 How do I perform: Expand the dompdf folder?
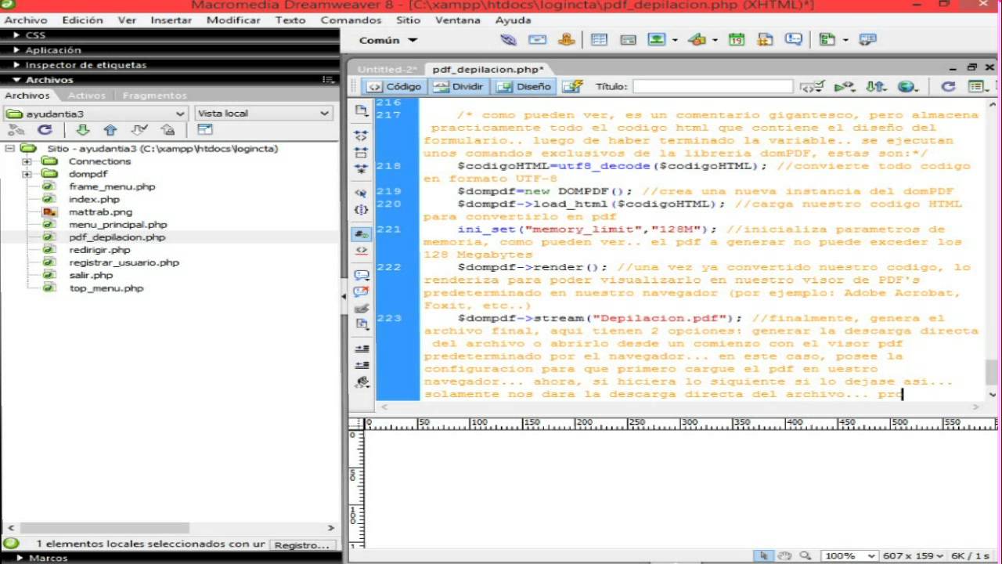[x=27, y=174]
